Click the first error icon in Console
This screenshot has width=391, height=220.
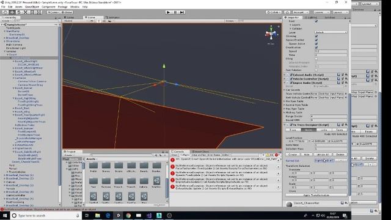(172, 159)
